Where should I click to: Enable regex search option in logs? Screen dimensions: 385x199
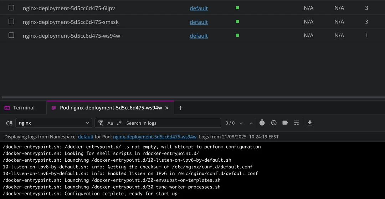pyautogui.click(x=119, y=123)
